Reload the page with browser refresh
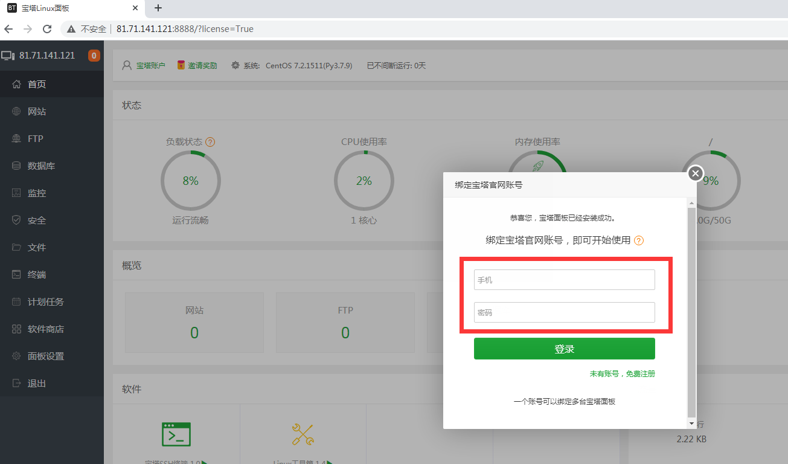788x464 pixels. click(x=47, y=29)
